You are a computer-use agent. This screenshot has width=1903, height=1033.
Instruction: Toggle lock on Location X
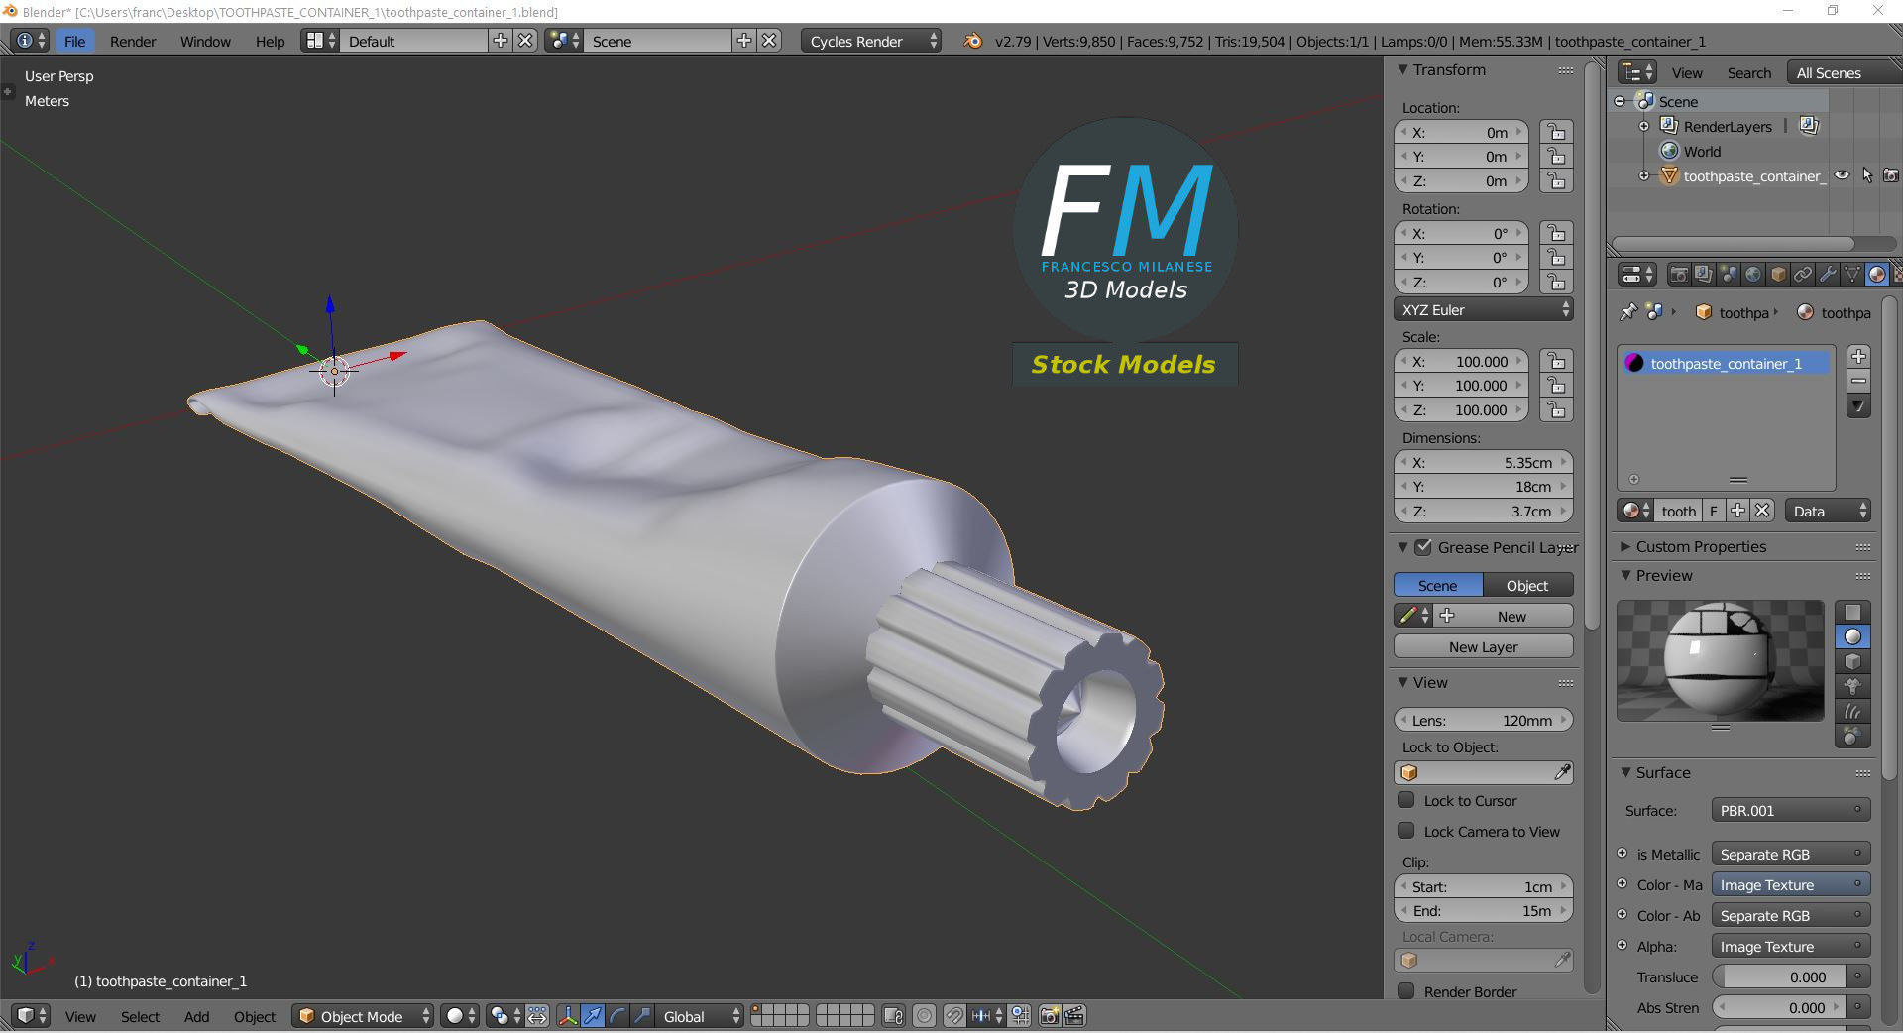coord(1557,132)
